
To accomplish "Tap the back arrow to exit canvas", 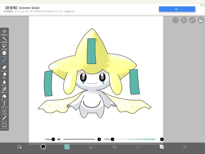I will (185, 147).
